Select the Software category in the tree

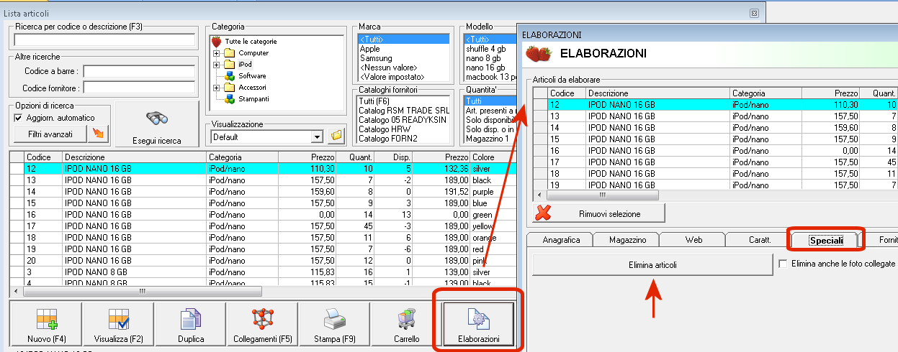[252, 75]
